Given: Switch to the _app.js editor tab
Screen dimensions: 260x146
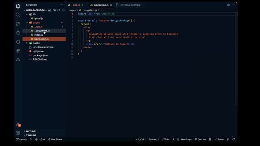Looking at the screenshot, I should pos(76,5).
